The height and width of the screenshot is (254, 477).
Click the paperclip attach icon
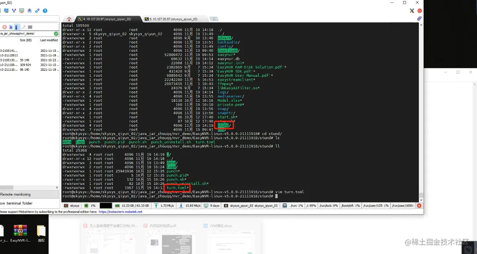(x=419, y=18)
